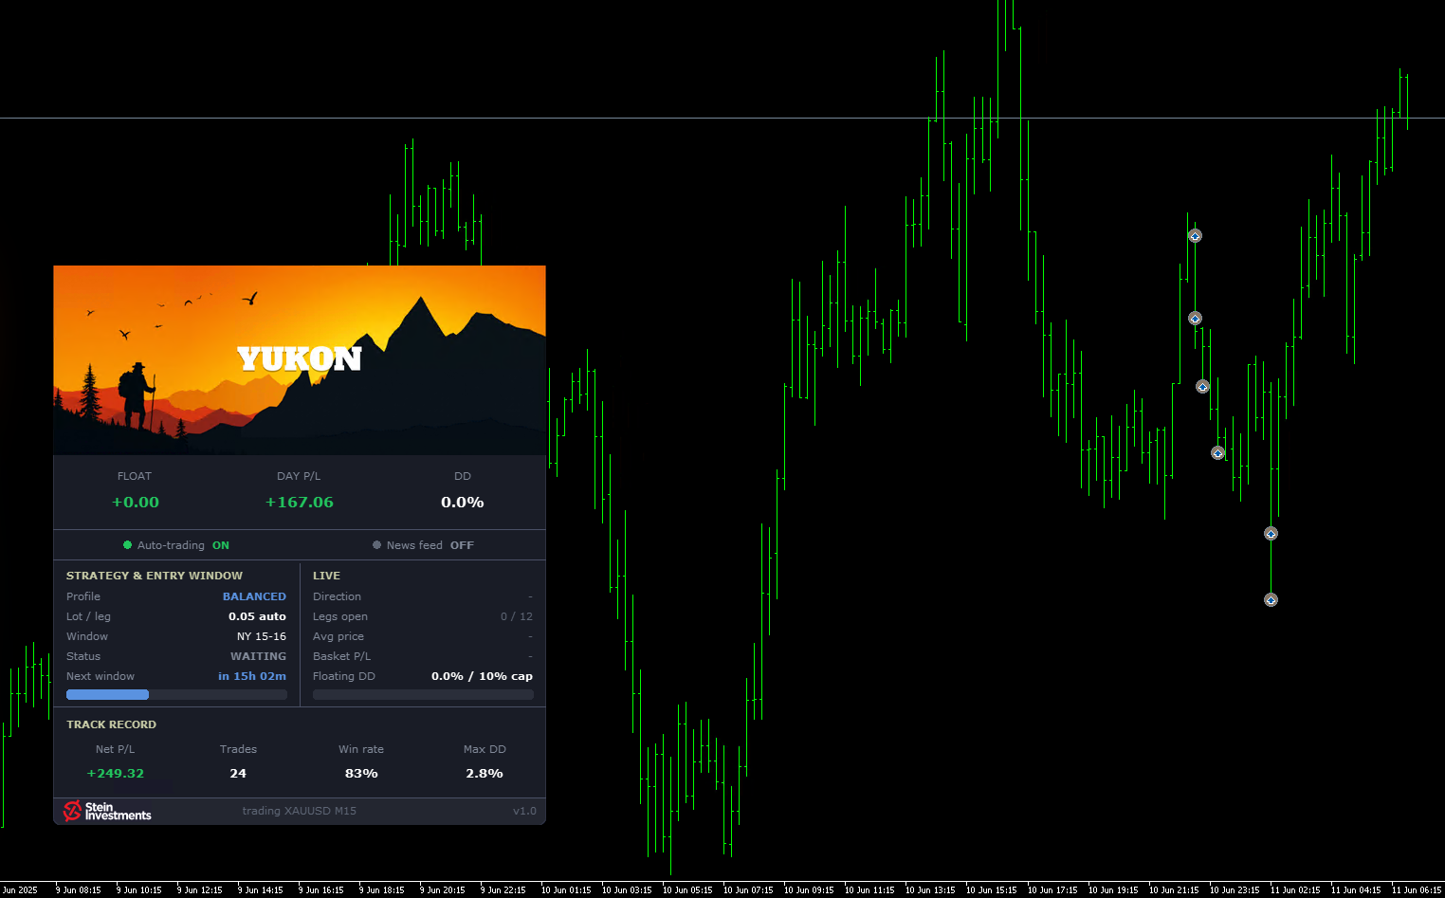
Task: Toggle Auto-trading ON switch
Action: tap(176, 545)
